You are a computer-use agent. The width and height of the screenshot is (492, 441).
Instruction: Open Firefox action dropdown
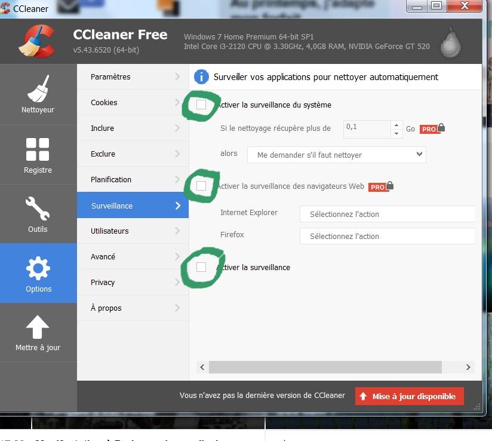click(387, 236)
